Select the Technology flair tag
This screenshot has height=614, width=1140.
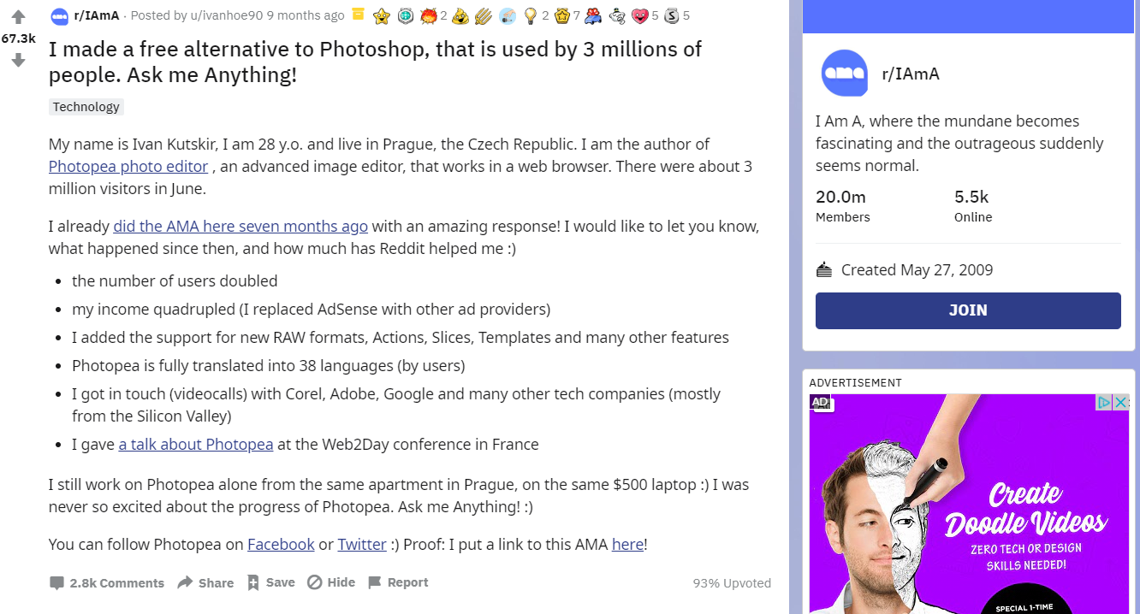86,107
